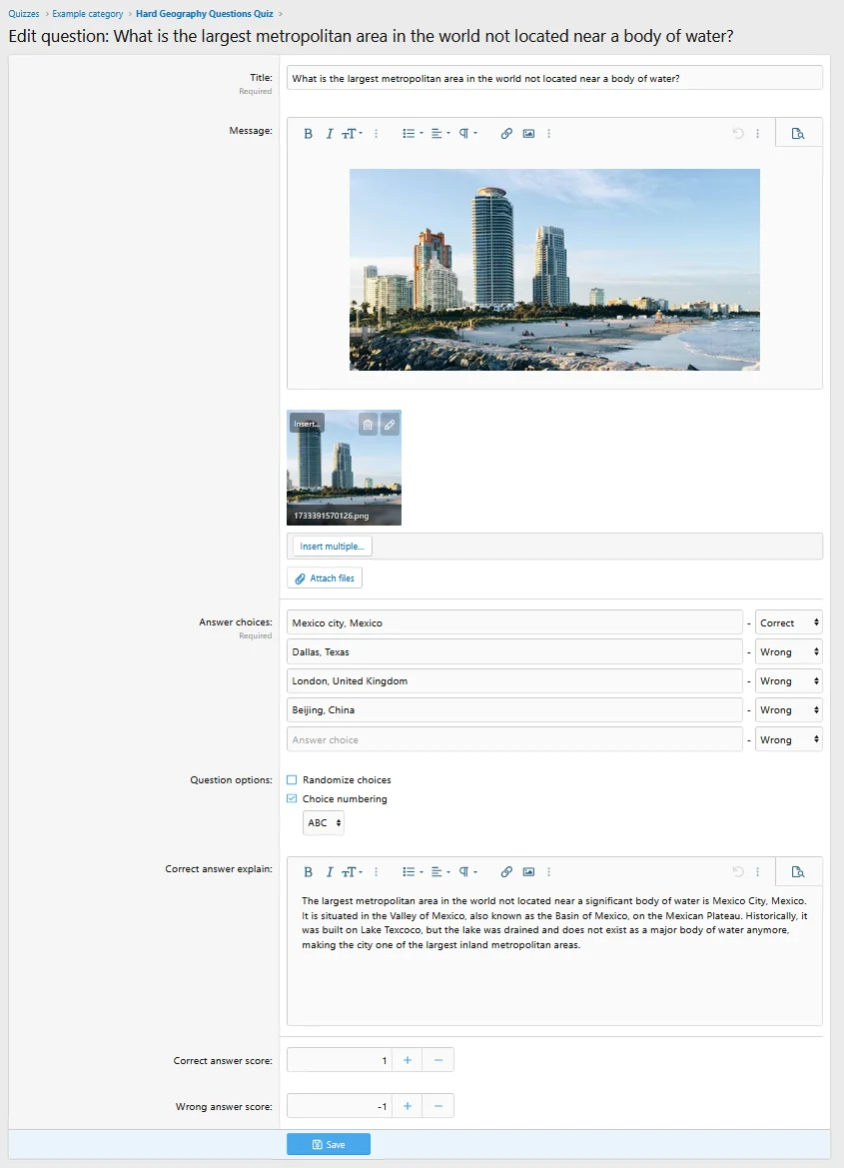Viewport: 844px width, 1168px height.
Task: Undo last change in Message editor
Action: [738, 133]
